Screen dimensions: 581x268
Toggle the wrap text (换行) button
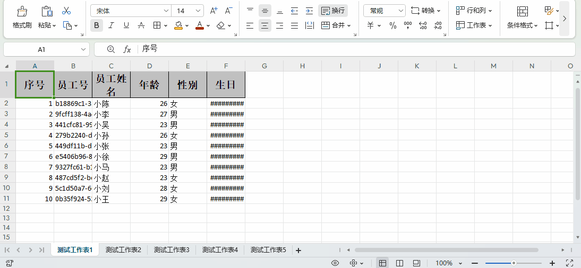[x=332, y=11]
